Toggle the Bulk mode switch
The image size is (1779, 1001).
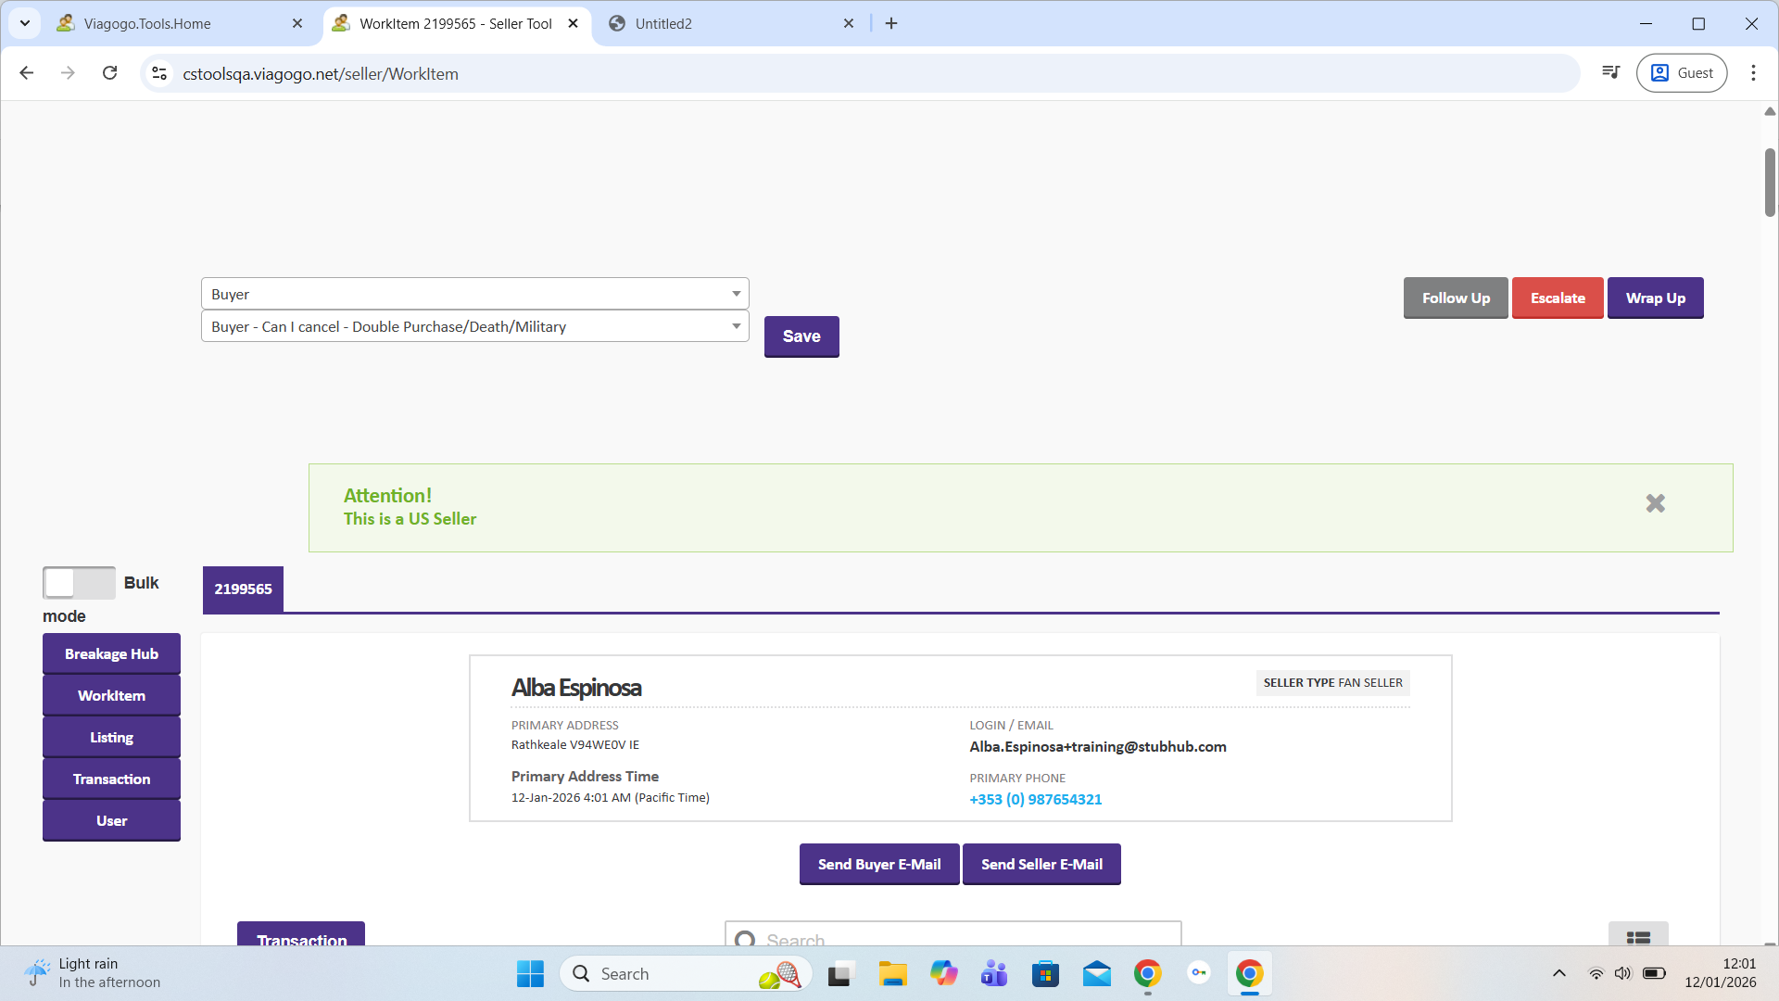tap(79, 583)
